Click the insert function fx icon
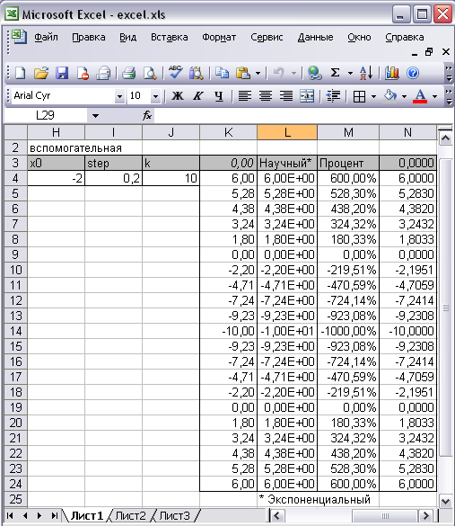Viewport: 455px width, 526px height. 147,115
